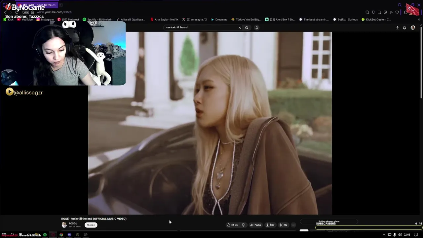
Task: Click the YouTube search magnifier button
Action: (x=247, y=28)
